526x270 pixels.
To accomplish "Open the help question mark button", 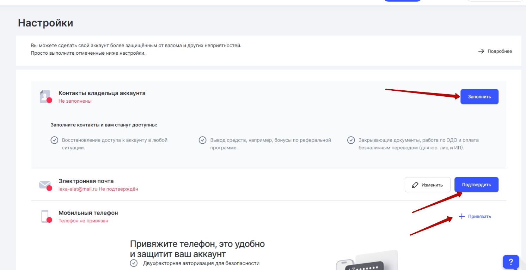I will click(511, 262).
